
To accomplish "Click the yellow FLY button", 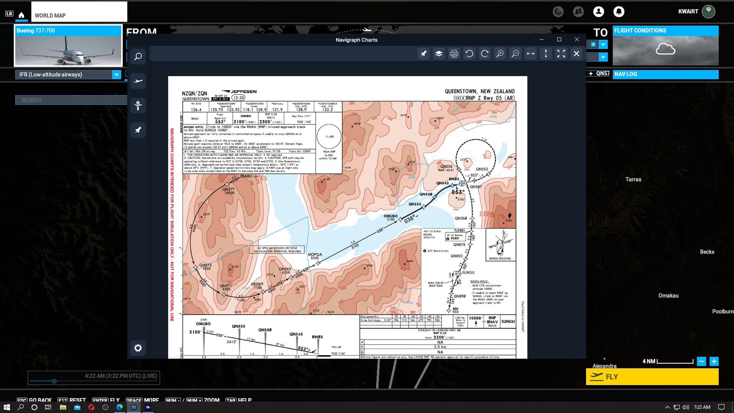I will click(652, 377).
